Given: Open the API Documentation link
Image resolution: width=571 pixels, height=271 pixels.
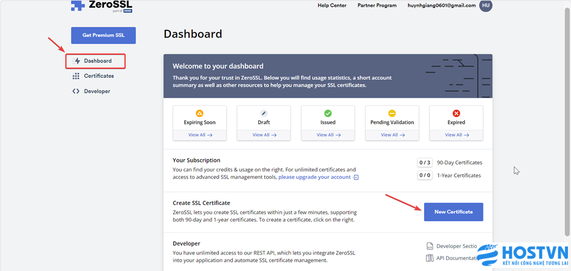Looking at the screenshot, I should [x=457, y=258].
